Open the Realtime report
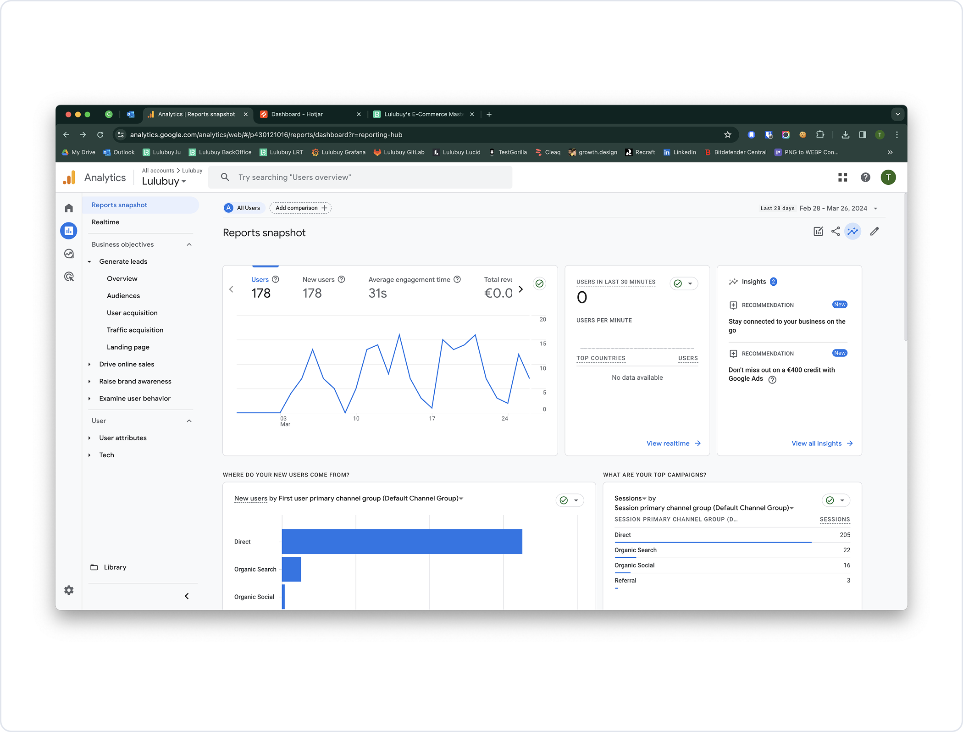The image size is (963, 732). pos(105,222)
